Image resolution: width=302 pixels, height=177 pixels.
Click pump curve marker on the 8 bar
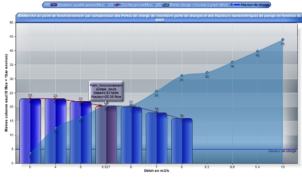(x=182, y=119)
